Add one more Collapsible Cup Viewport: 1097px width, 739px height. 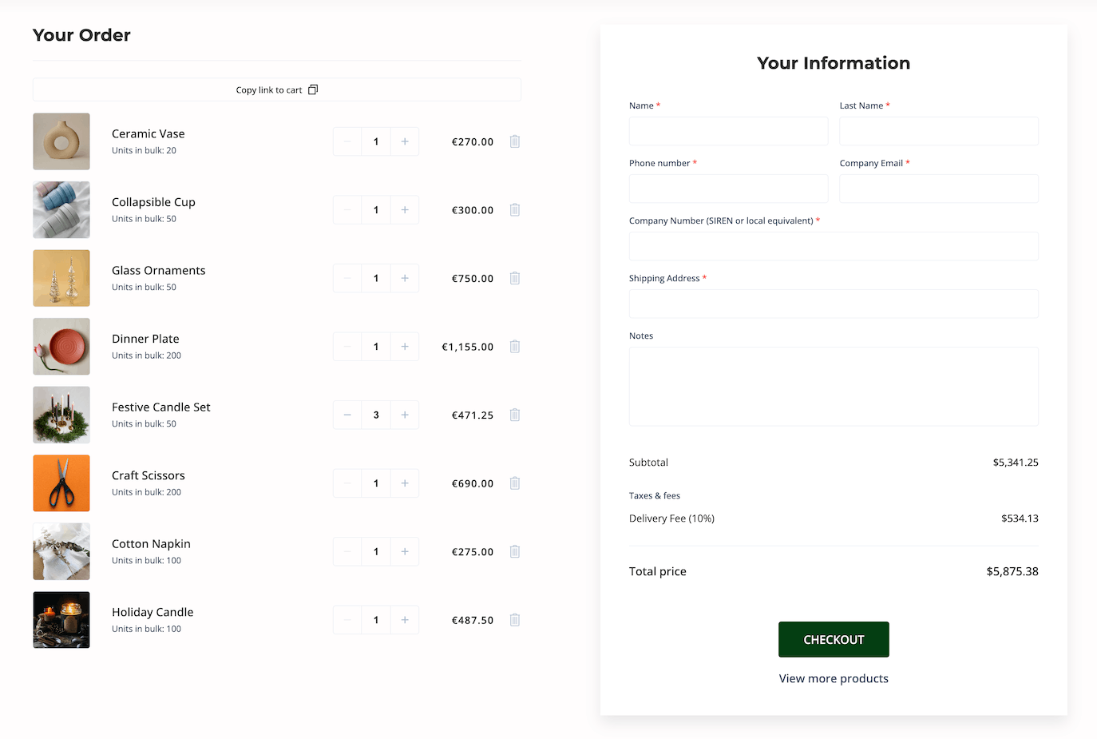pos(405,210)
